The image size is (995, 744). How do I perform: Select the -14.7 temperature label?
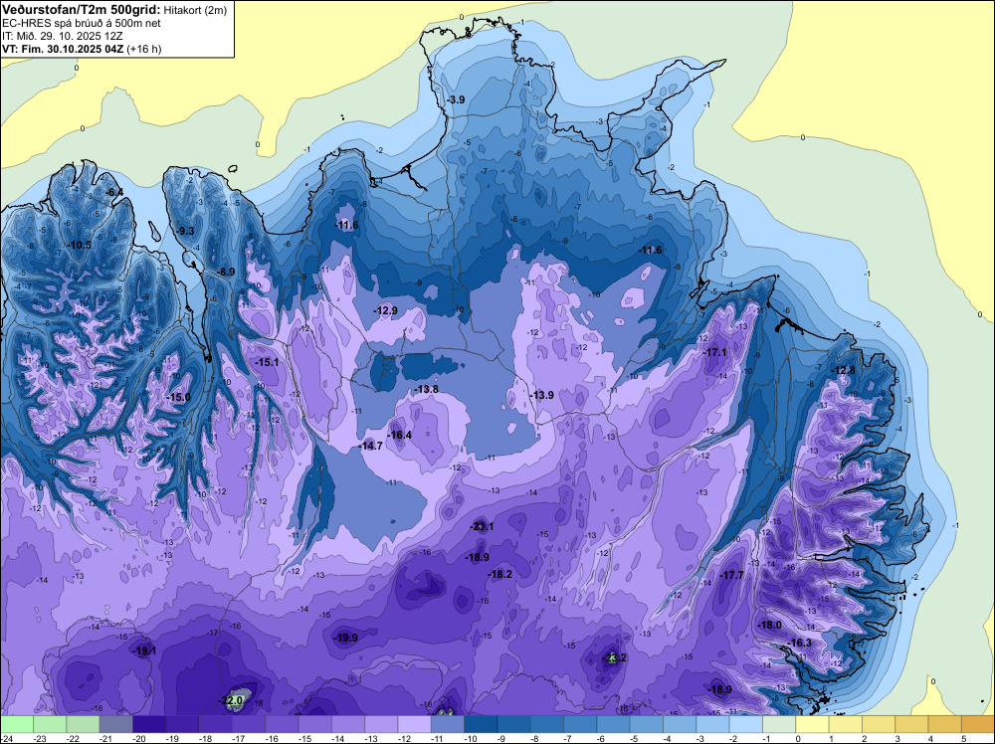point(370,446)
